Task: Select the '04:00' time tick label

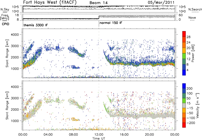Action: (x=48, y=135)
